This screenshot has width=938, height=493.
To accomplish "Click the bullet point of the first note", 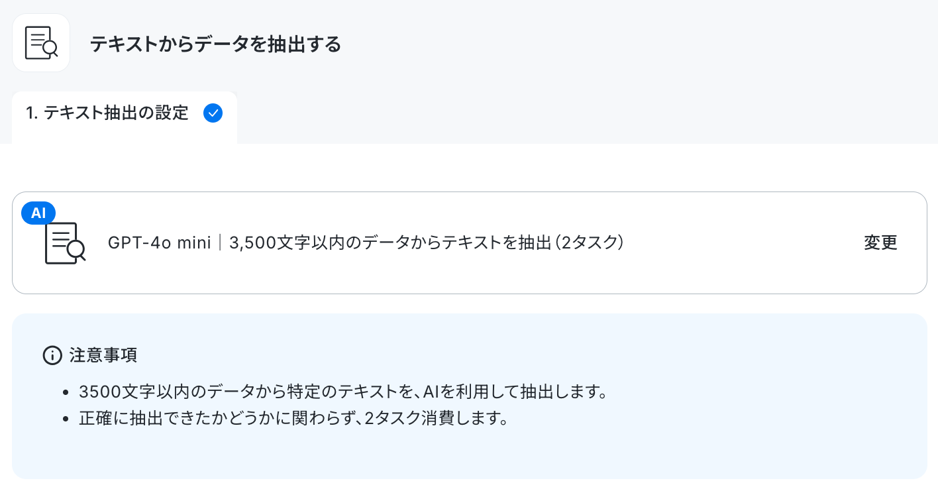I will [x=65, y=392].
